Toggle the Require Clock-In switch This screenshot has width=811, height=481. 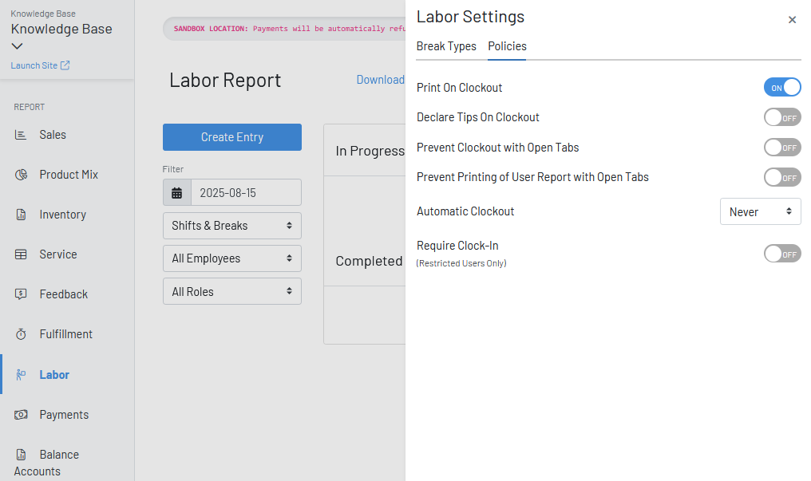(781, 254)
